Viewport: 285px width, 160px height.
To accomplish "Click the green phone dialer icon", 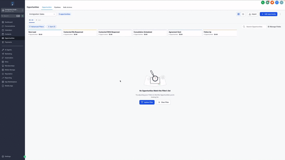I will pos(263,2).
